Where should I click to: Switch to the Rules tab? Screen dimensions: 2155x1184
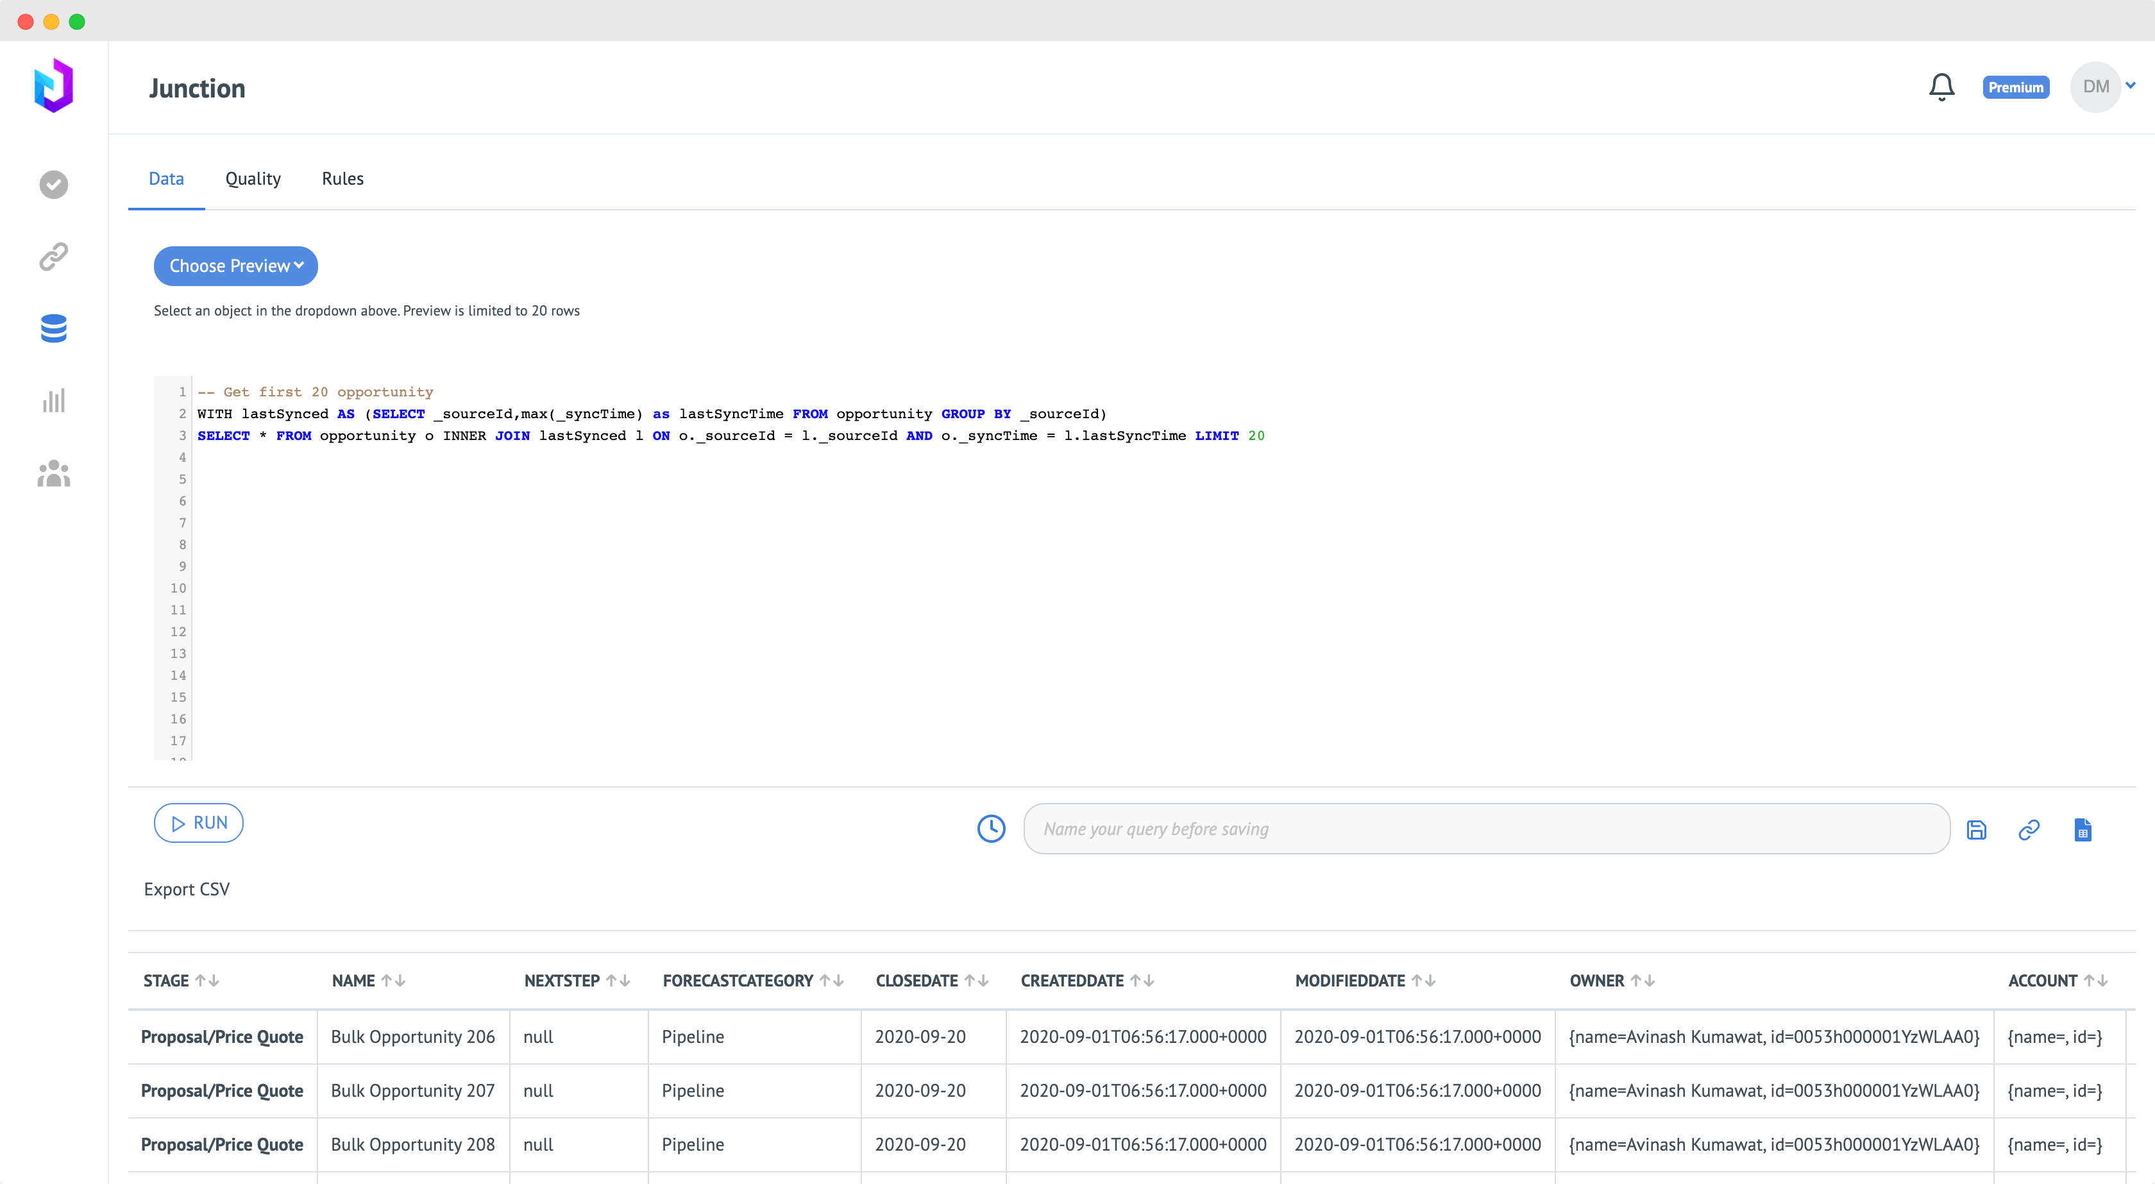342,178
